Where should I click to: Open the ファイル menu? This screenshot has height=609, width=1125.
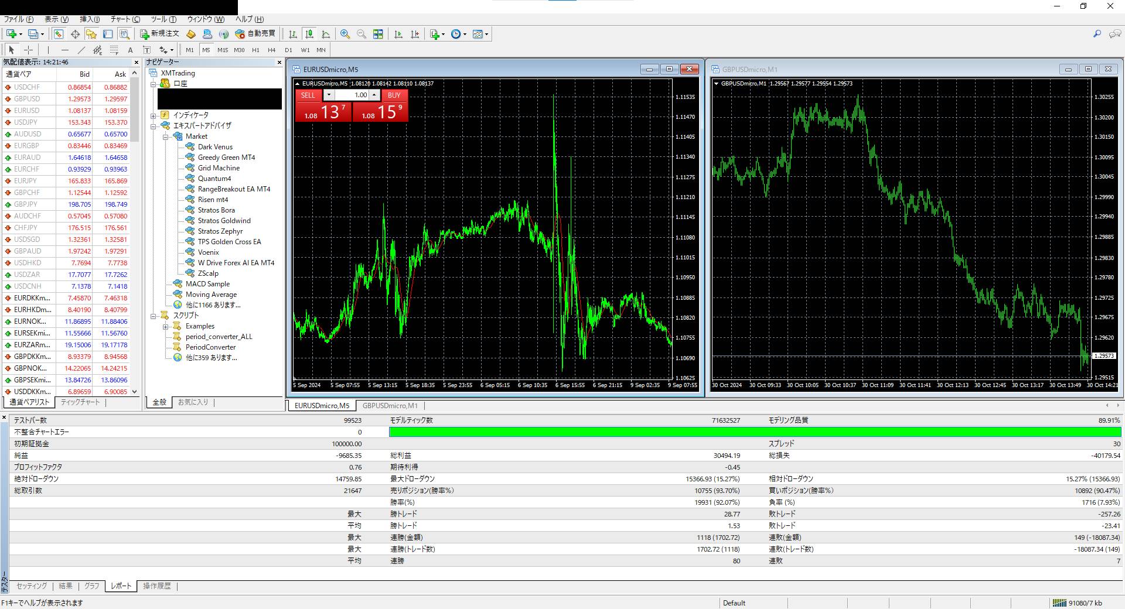(x=19, y=19)
